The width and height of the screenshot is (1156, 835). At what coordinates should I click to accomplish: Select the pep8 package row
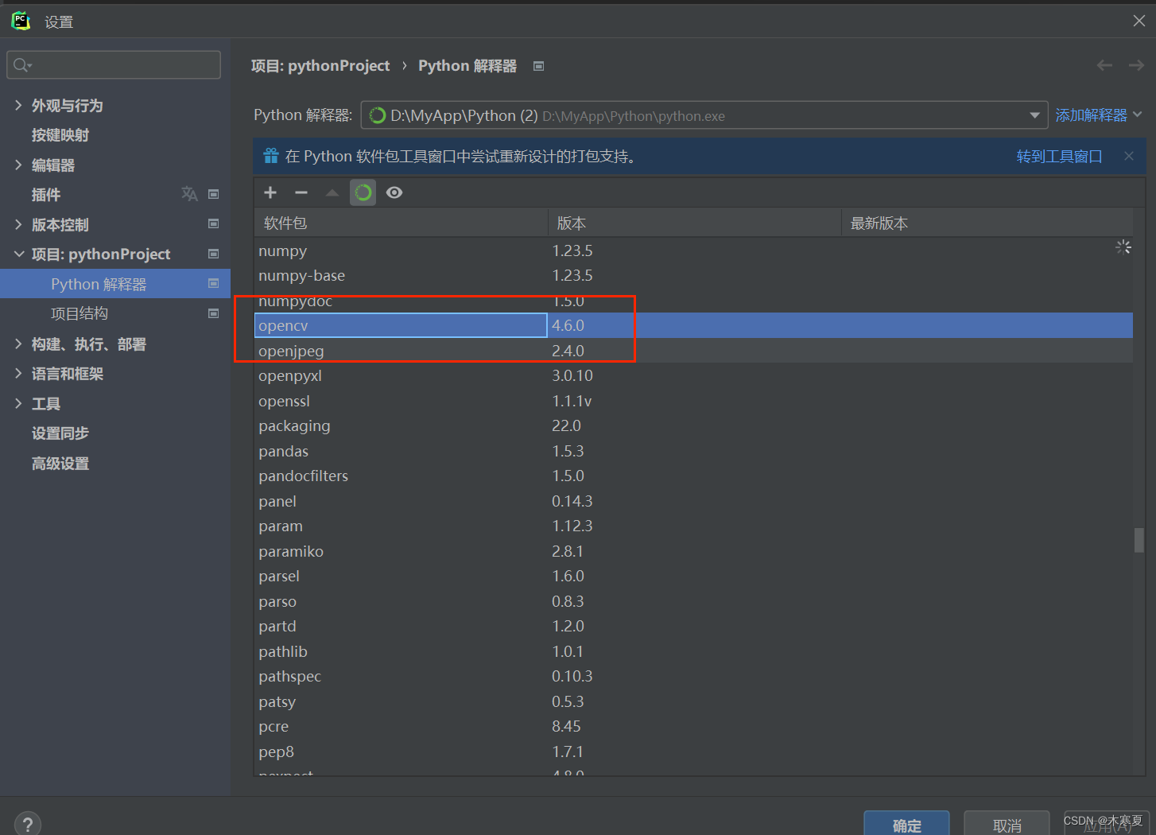click(693, 751)
